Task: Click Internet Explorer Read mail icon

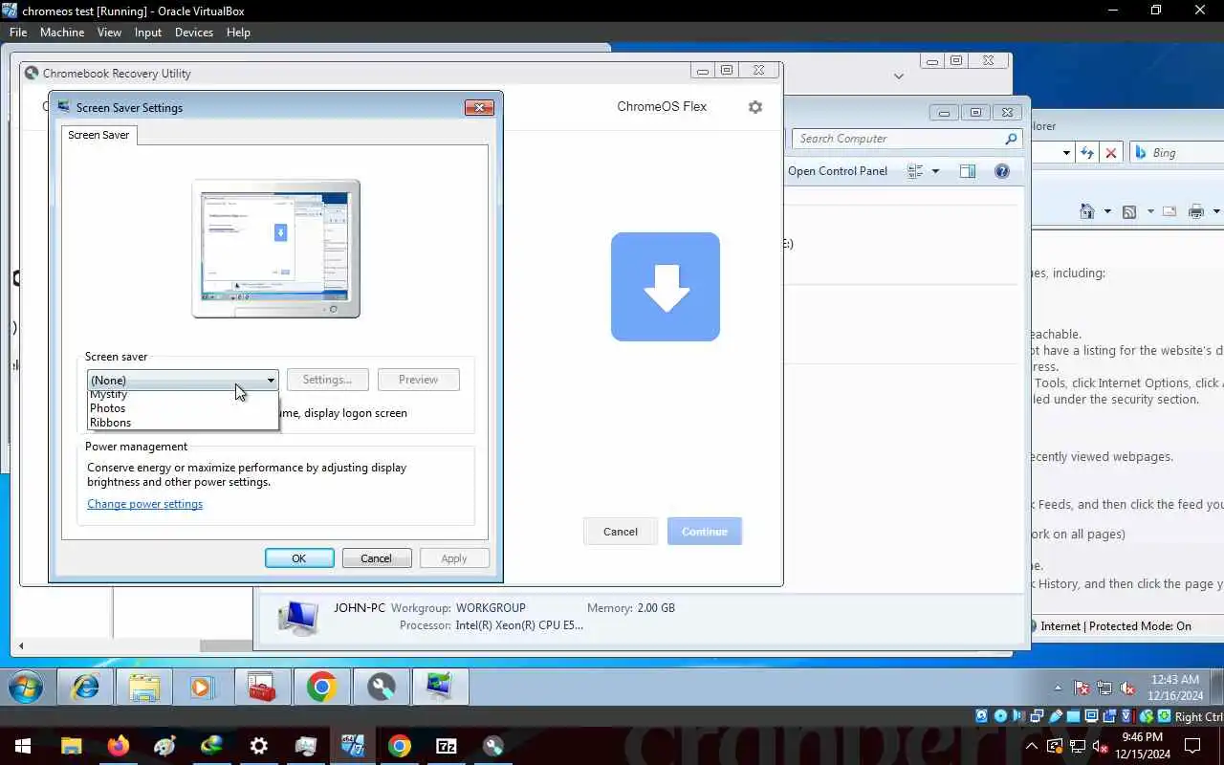Action: 1170,211
